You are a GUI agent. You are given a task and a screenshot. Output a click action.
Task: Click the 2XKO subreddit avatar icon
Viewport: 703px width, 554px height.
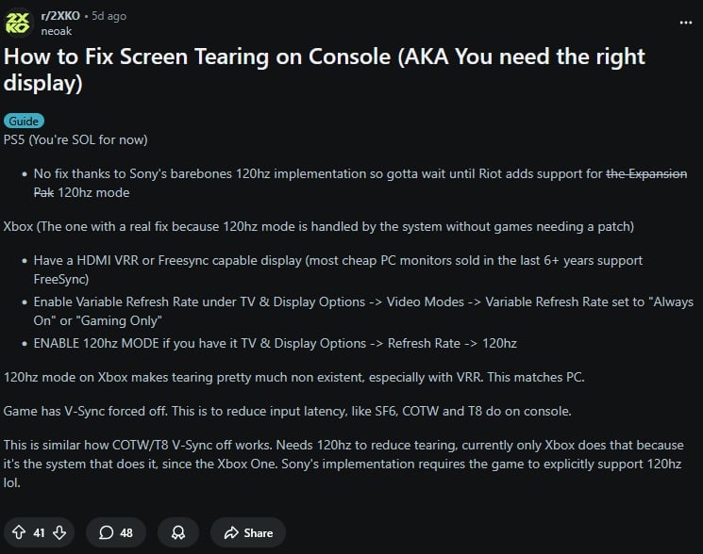[x=18, y=24]
